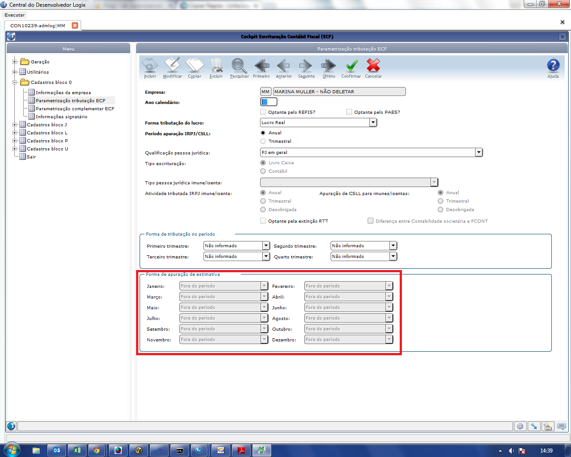Select Anual período apuração IRPJ/CSLL
Screen dimensions: 571x457
pyautogui.click(x=263, y=133)
